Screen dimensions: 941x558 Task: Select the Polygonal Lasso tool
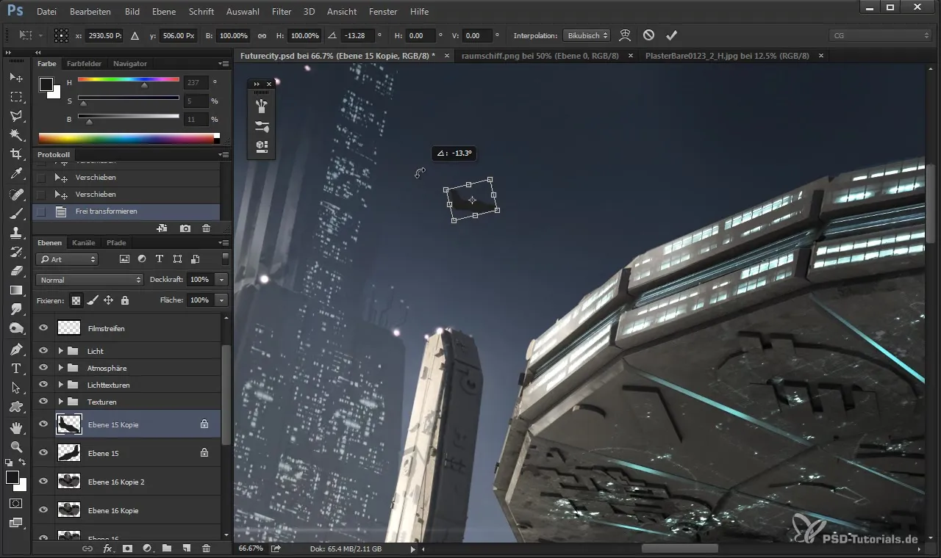pyautogui.click(x=16, y=116)
